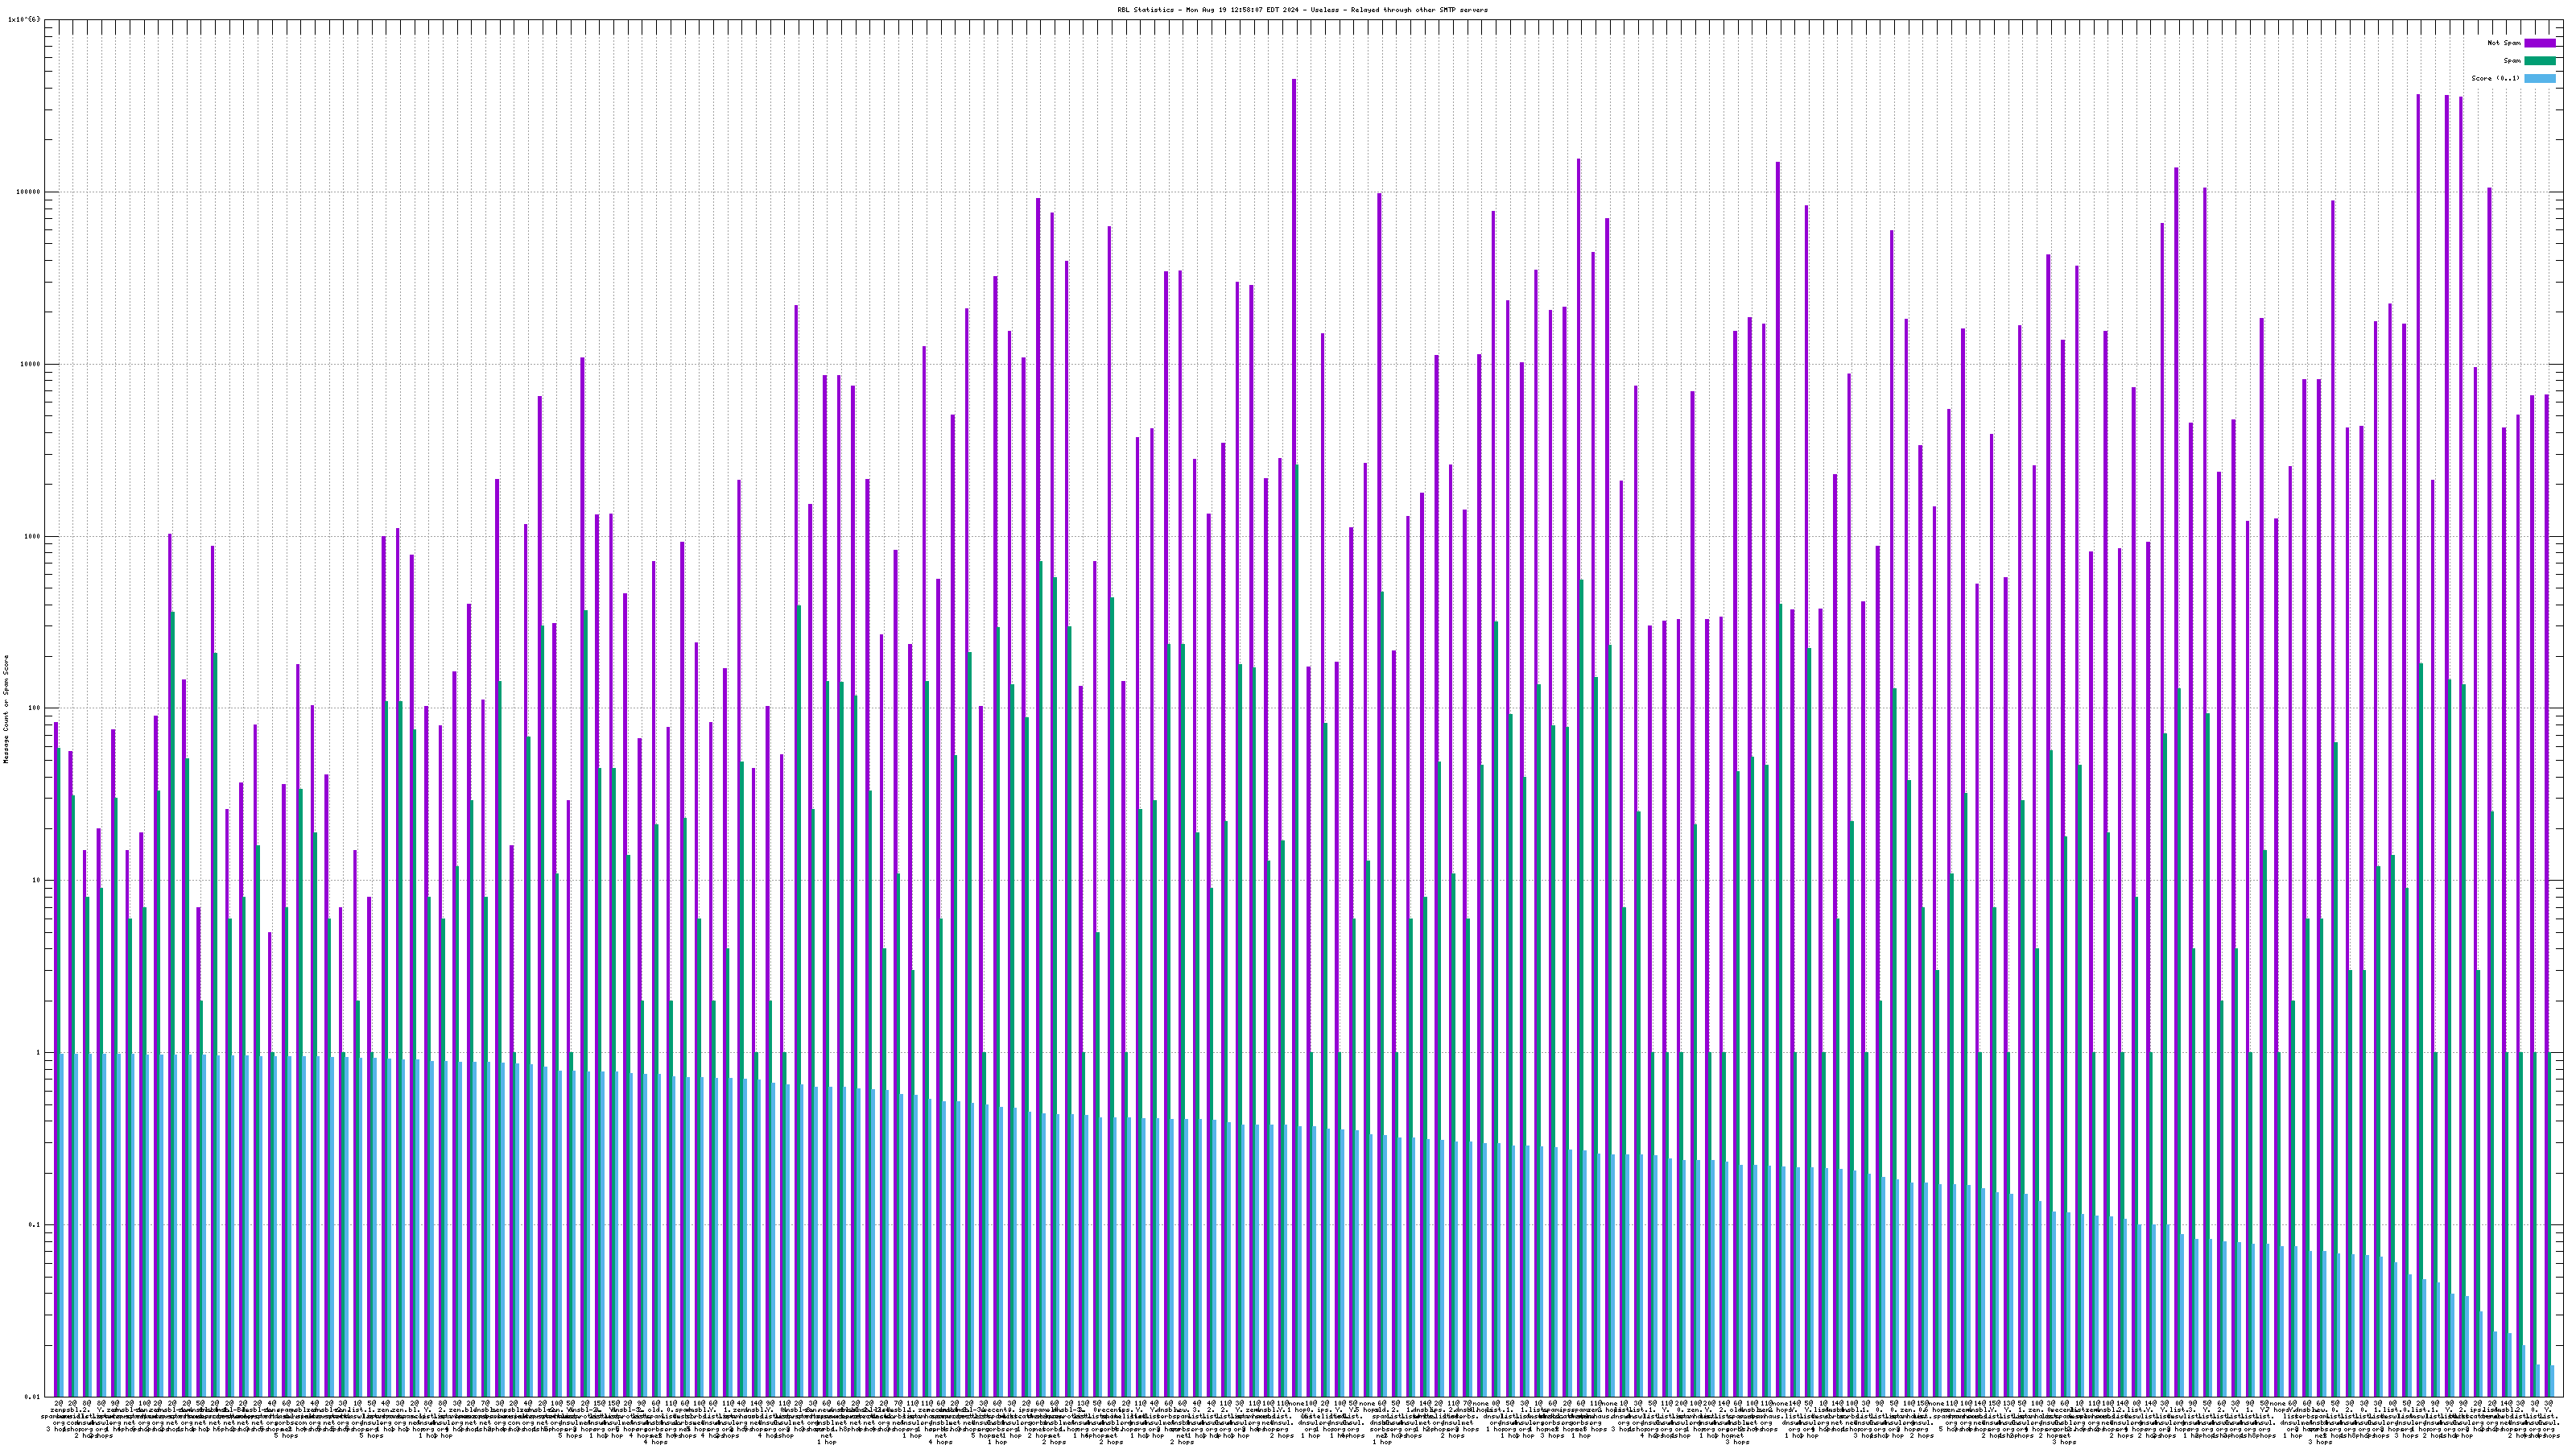Click the 1x10^{6} top axis label
The image size is (2576, 1449).
(x=24, y=20)
